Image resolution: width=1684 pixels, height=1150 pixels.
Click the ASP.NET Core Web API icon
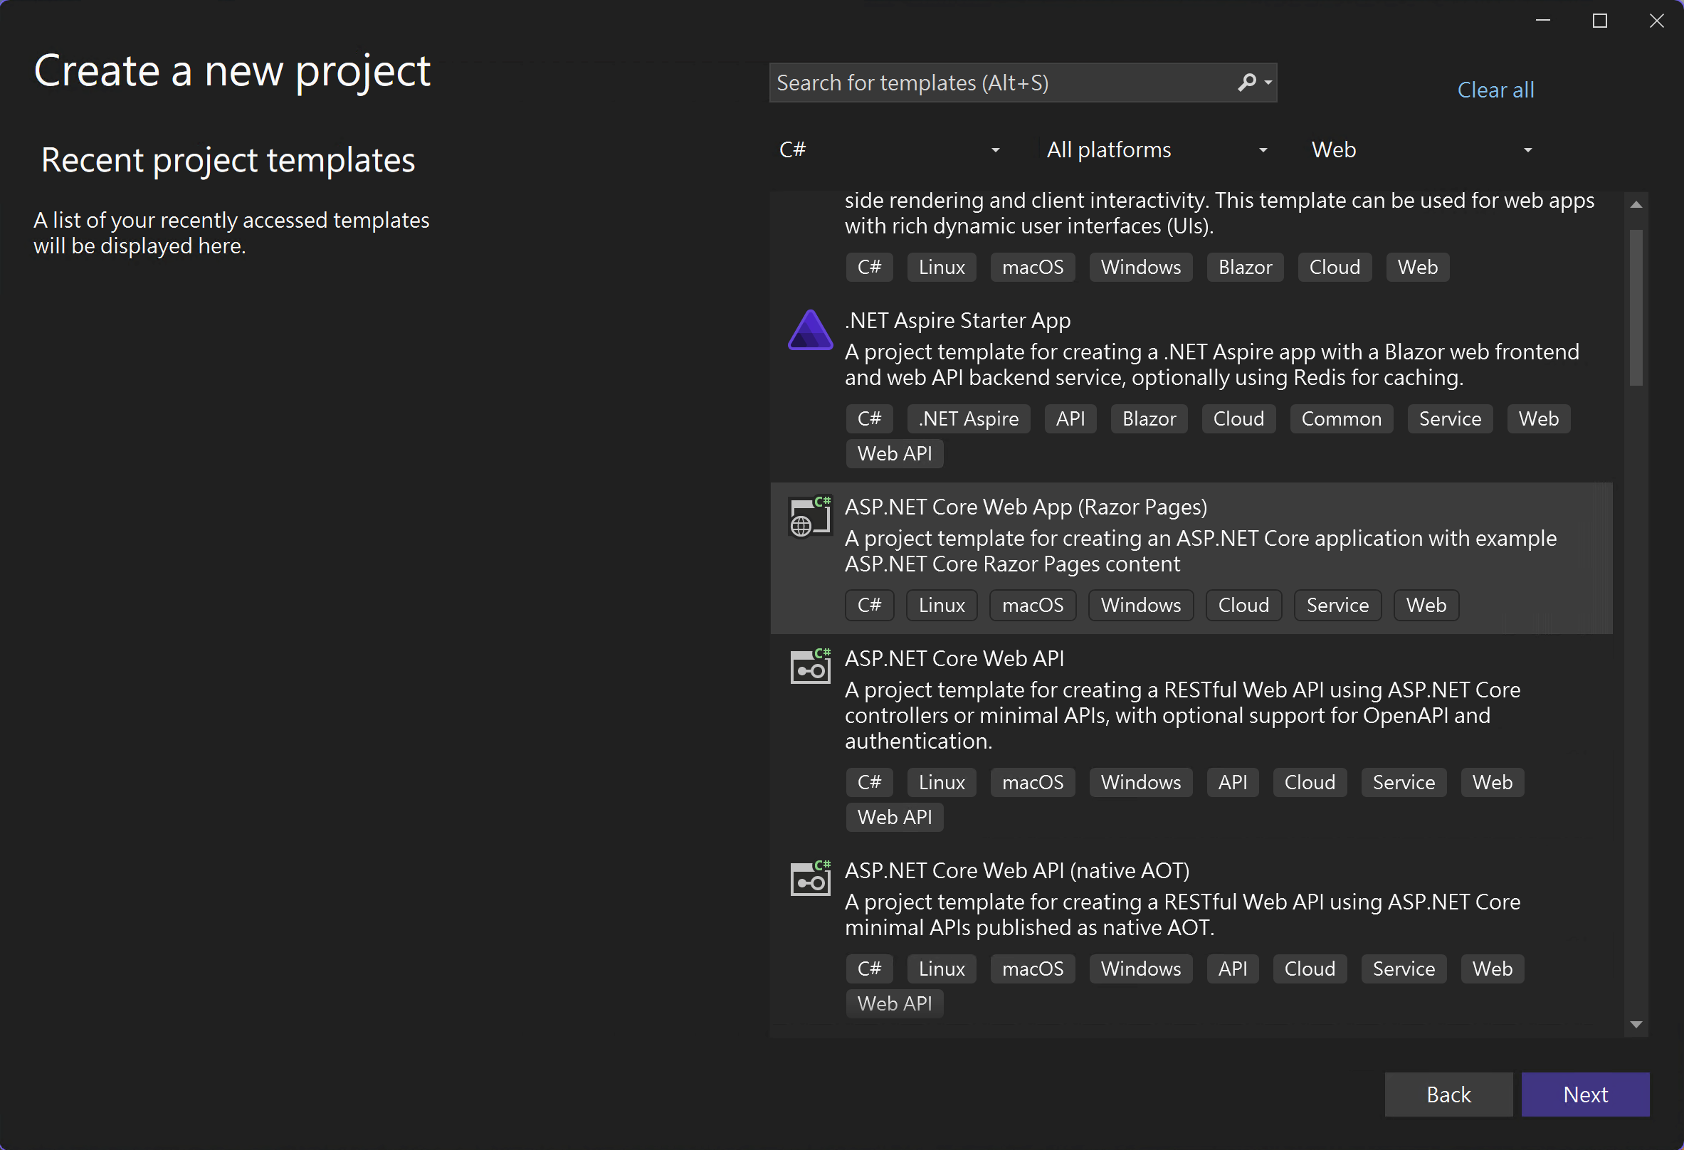809,667
